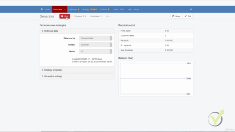Open the Tools menu
The height and width of the screenshot is (132, 235).
[x=122, y=10]
